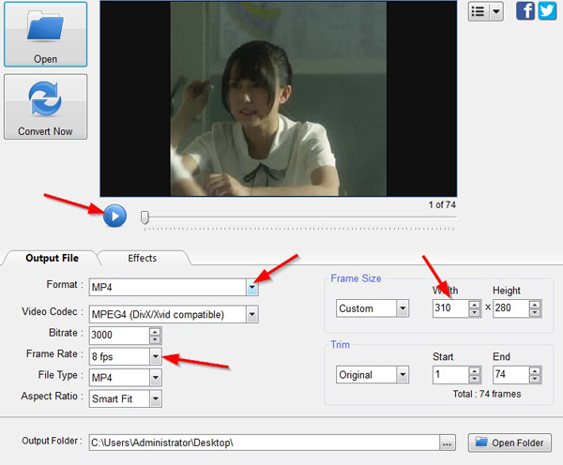Click the Trim Start input field
This screenshot has height=465, width=563.
pyautogui.click(x=451, y=375)
